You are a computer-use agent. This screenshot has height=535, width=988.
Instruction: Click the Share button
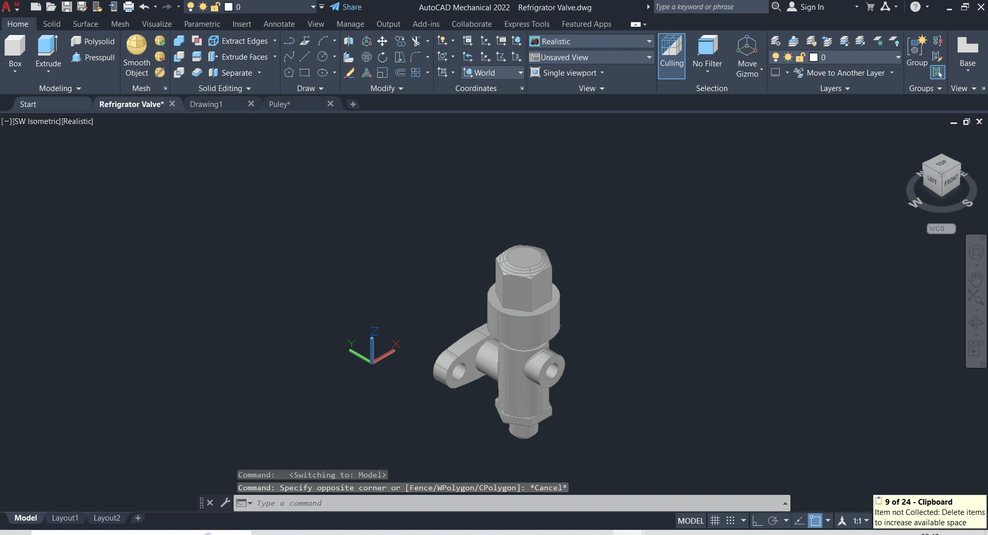click(x=346, y=7)
